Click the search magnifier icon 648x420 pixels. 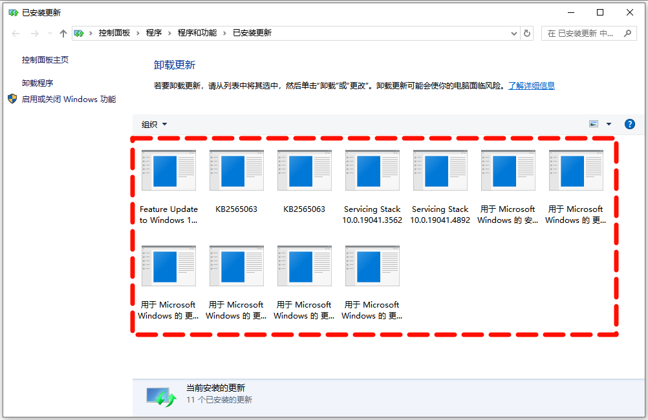coord(627,33)
